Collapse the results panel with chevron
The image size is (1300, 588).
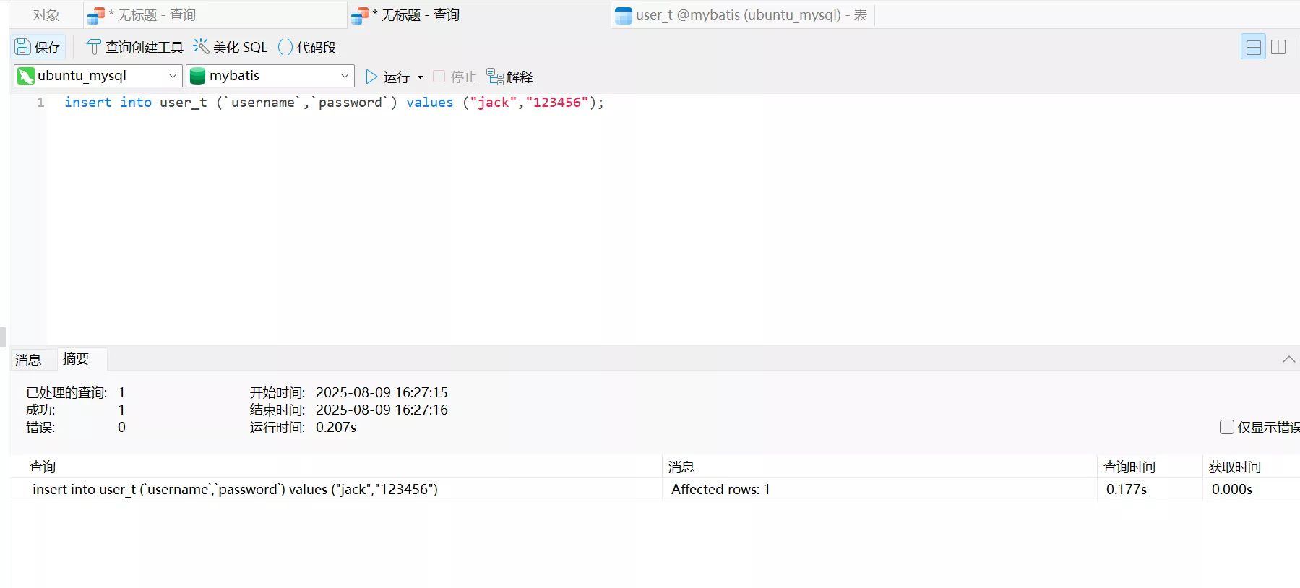pyautogui.click(x=1288, y=359)
